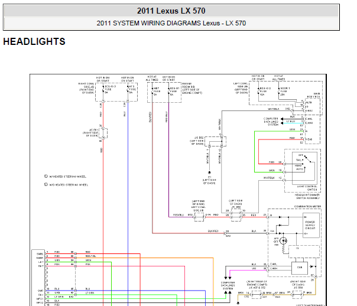Click the E1 ground point symbol
Screen dimensions: 357x306
point(209,172)
